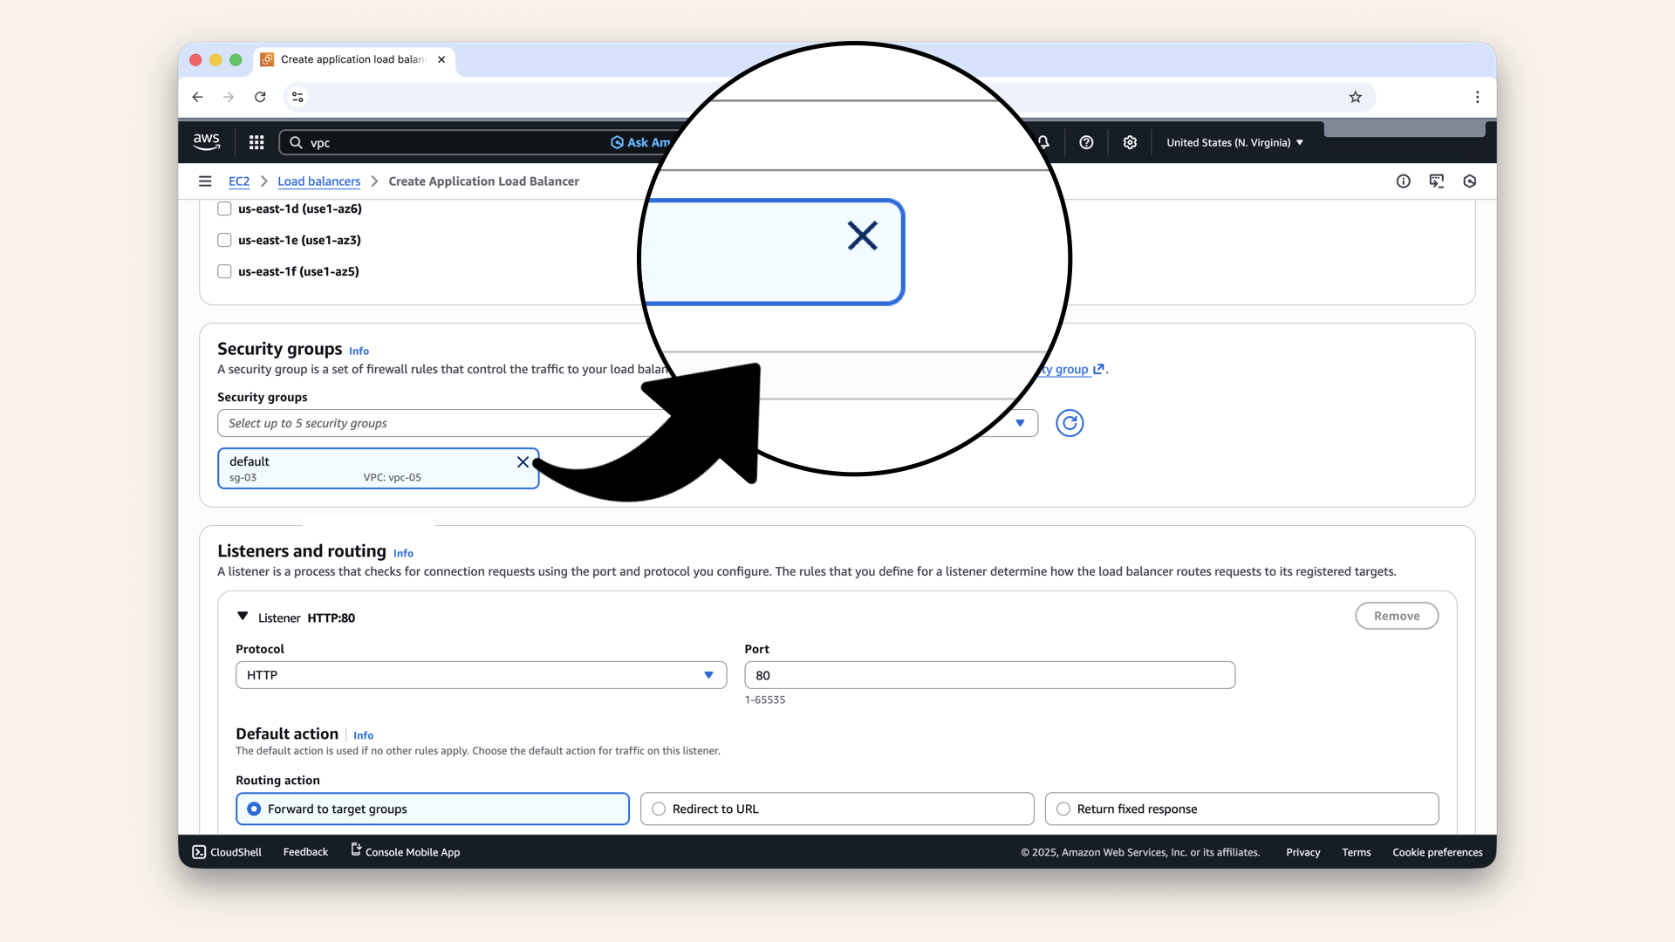Click the Port 80 input field

pos(989,675)
